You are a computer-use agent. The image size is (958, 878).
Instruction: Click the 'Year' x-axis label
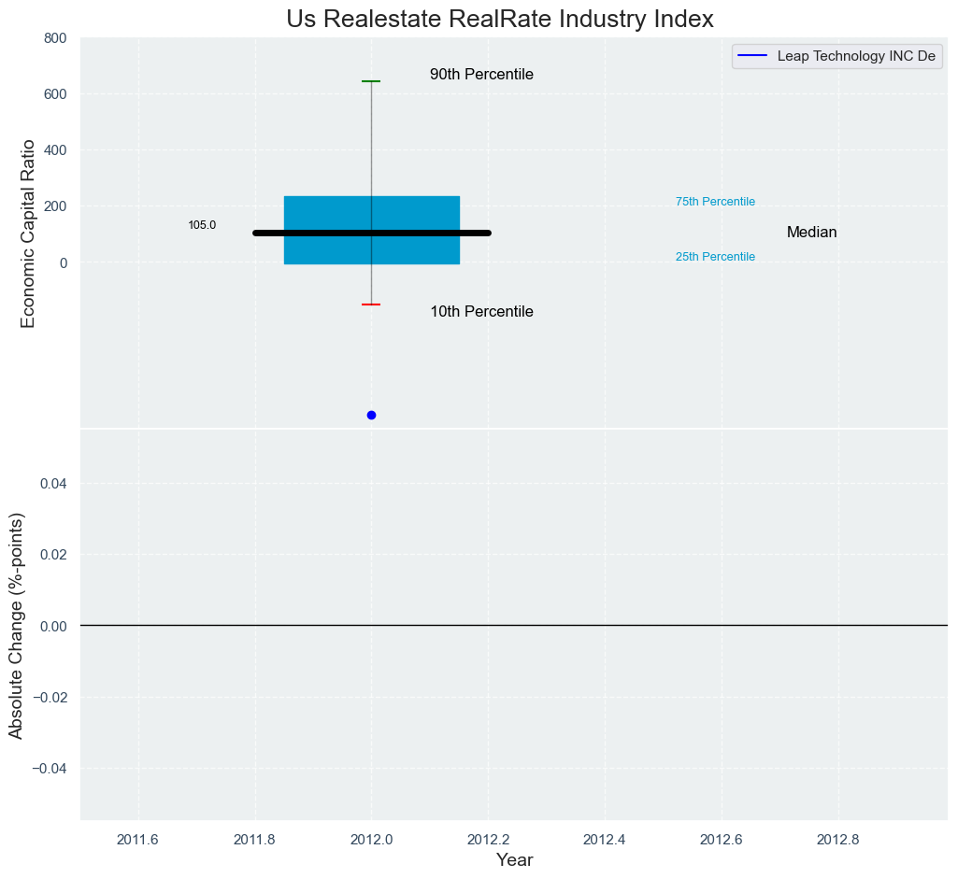514,860
